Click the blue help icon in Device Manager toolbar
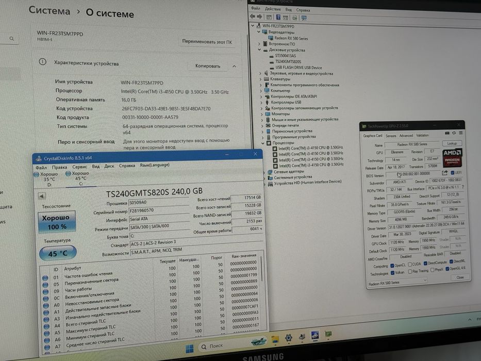Viewport: 481px width, 361px height. pyautogui.click(x=278, y=17)
